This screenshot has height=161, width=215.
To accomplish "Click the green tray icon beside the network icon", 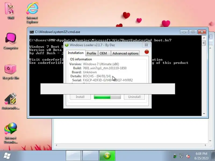I will click(x=175, y=156).
